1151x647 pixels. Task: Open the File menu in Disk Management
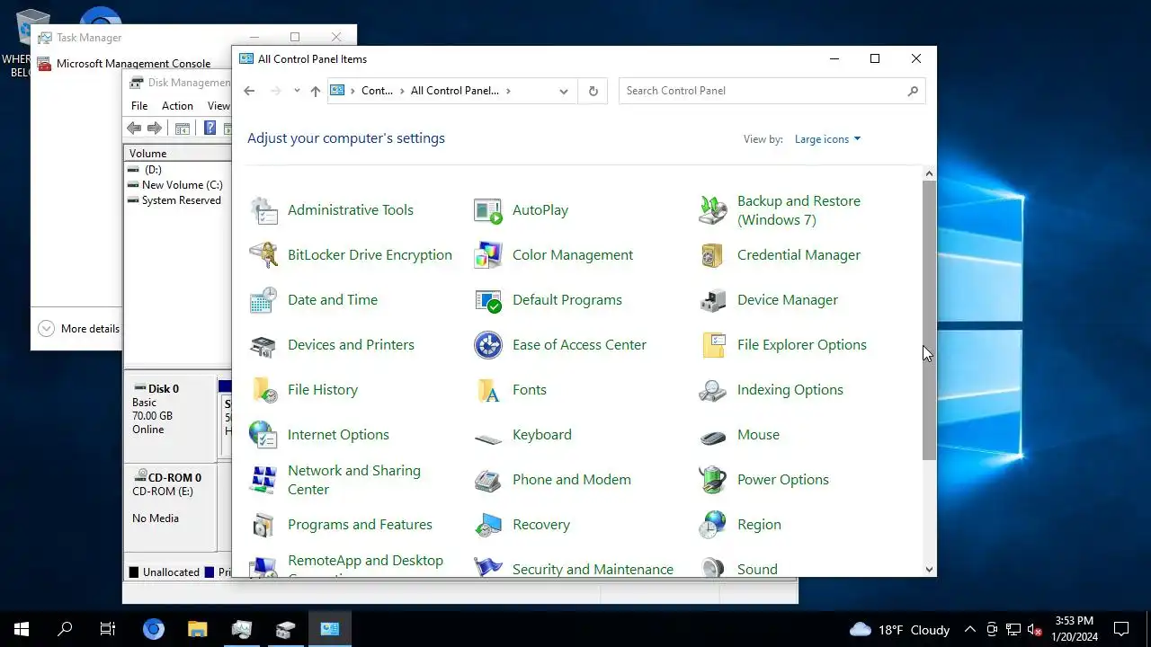(x=139, y=106)
